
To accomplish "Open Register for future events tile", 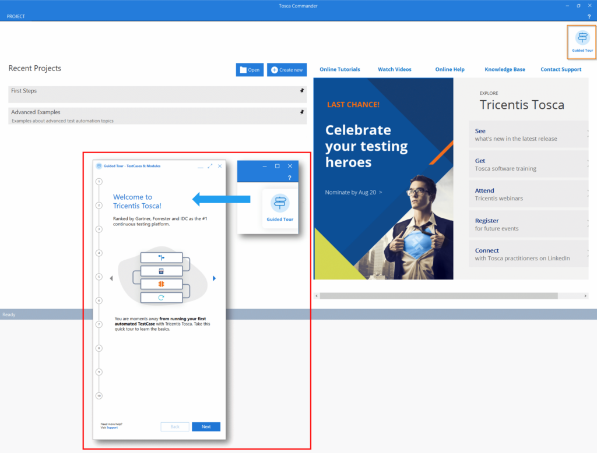I will (528, 224).
